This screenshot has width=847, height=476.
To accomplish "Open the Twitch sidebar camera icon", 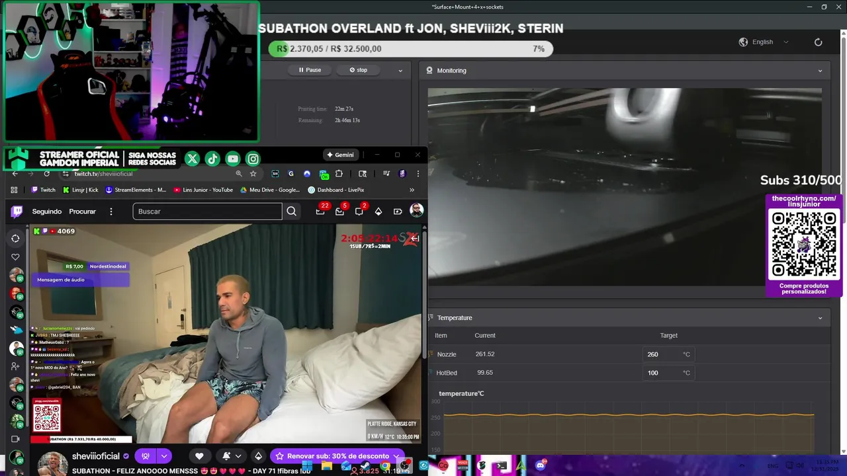I will [15, 439].
